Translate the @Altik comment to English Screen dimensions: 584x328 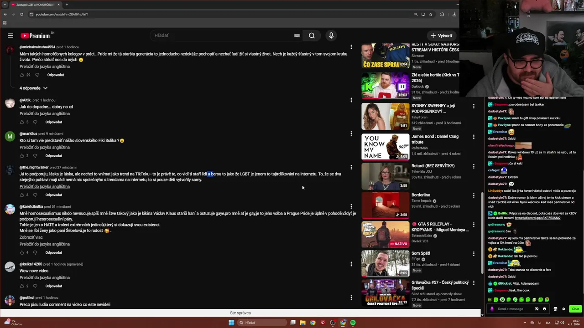(45, 113)
